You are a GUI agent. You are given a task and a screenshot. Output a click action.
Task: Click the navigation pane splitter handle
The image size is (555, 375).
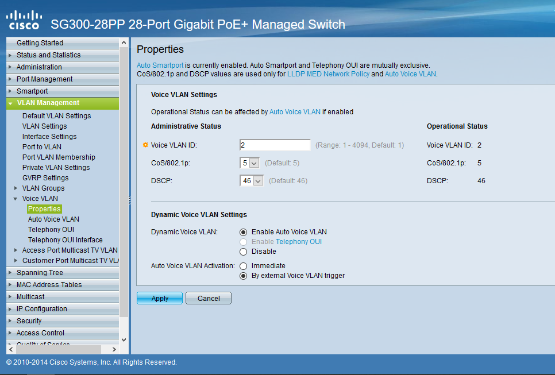coord(129,200)
